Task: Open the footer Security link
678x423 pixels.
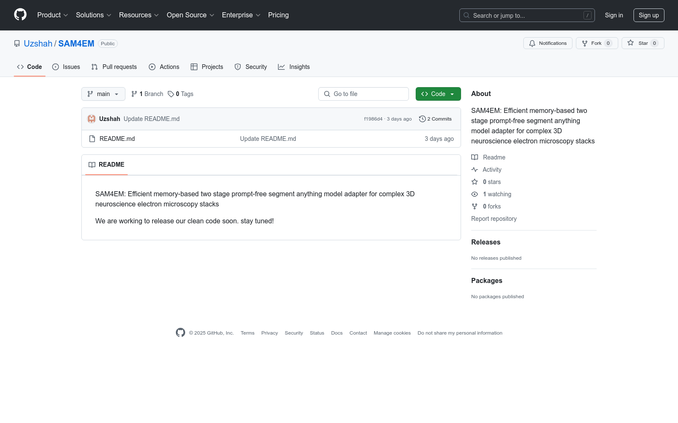Action: tap(294, 333)
